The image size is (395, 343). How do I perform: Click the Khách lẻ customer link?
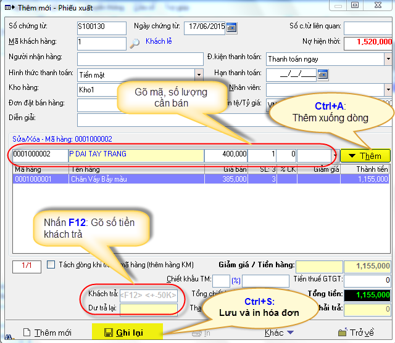pyautogui.click(x=157, y=42)
